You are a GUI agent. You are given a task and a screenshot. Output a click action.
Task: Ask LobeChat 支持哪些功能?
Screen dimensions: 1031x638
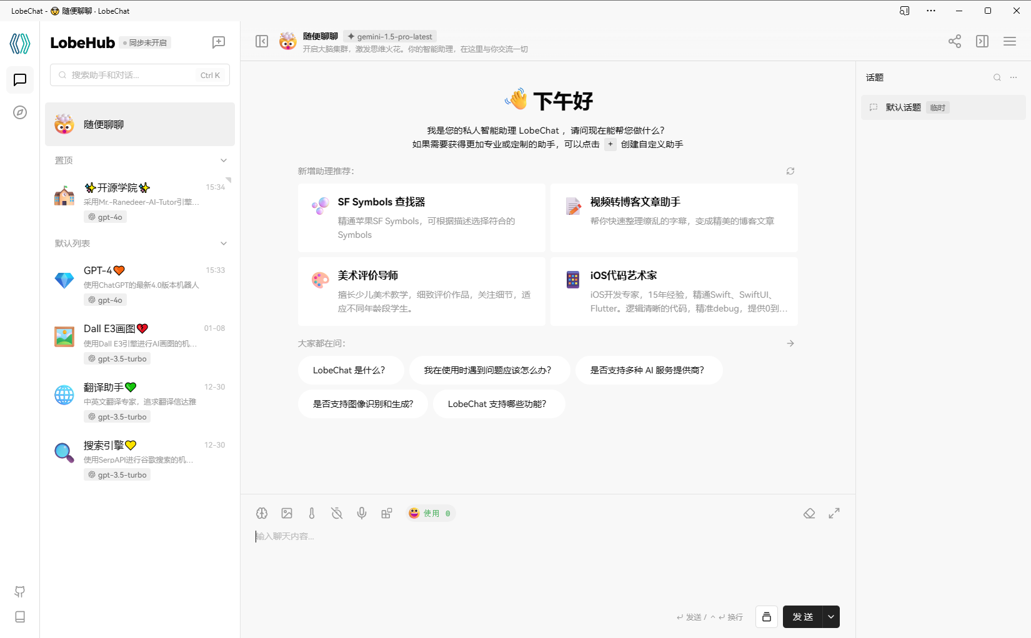[x=499, y=404]
